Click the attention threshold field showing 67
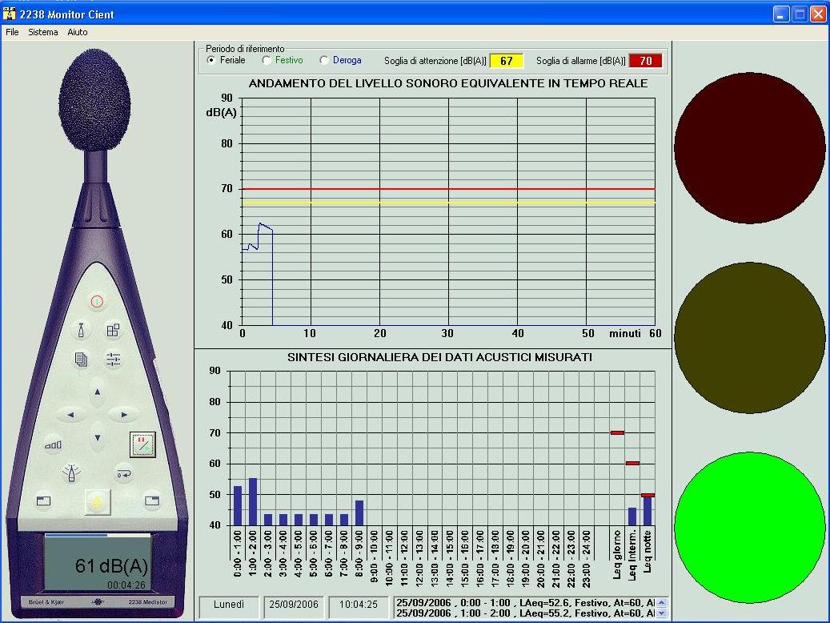This screenshot has width=830, height=623. point(507,61)
